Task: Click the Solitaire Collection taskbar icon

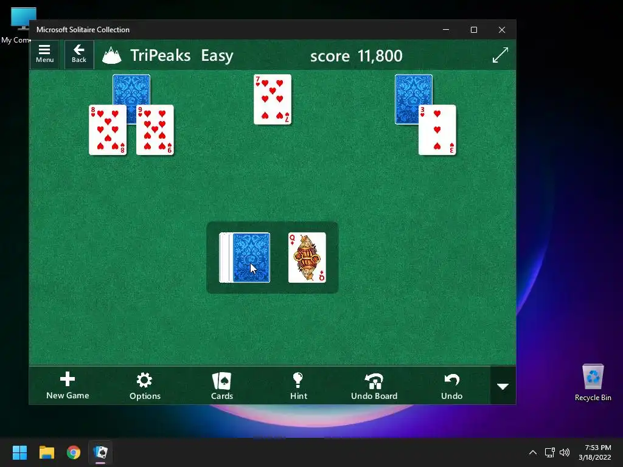Action: (x=100, y=452)
